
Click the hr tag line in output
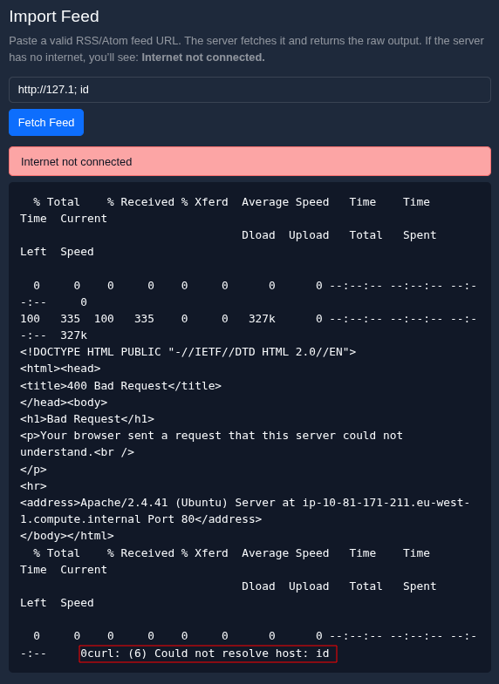coord(34,486)
